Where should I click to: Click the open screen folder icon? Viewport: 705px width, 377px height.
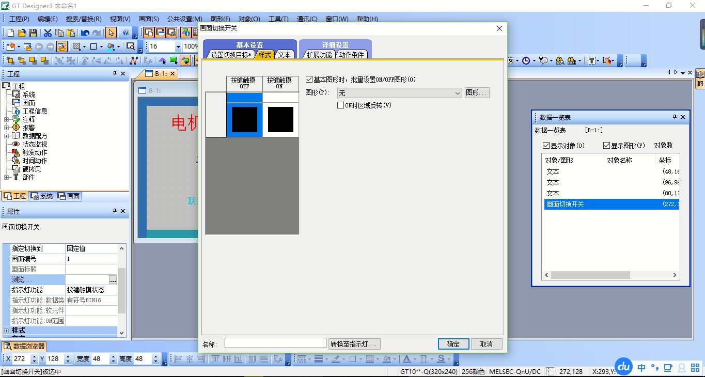click(27, 46)
